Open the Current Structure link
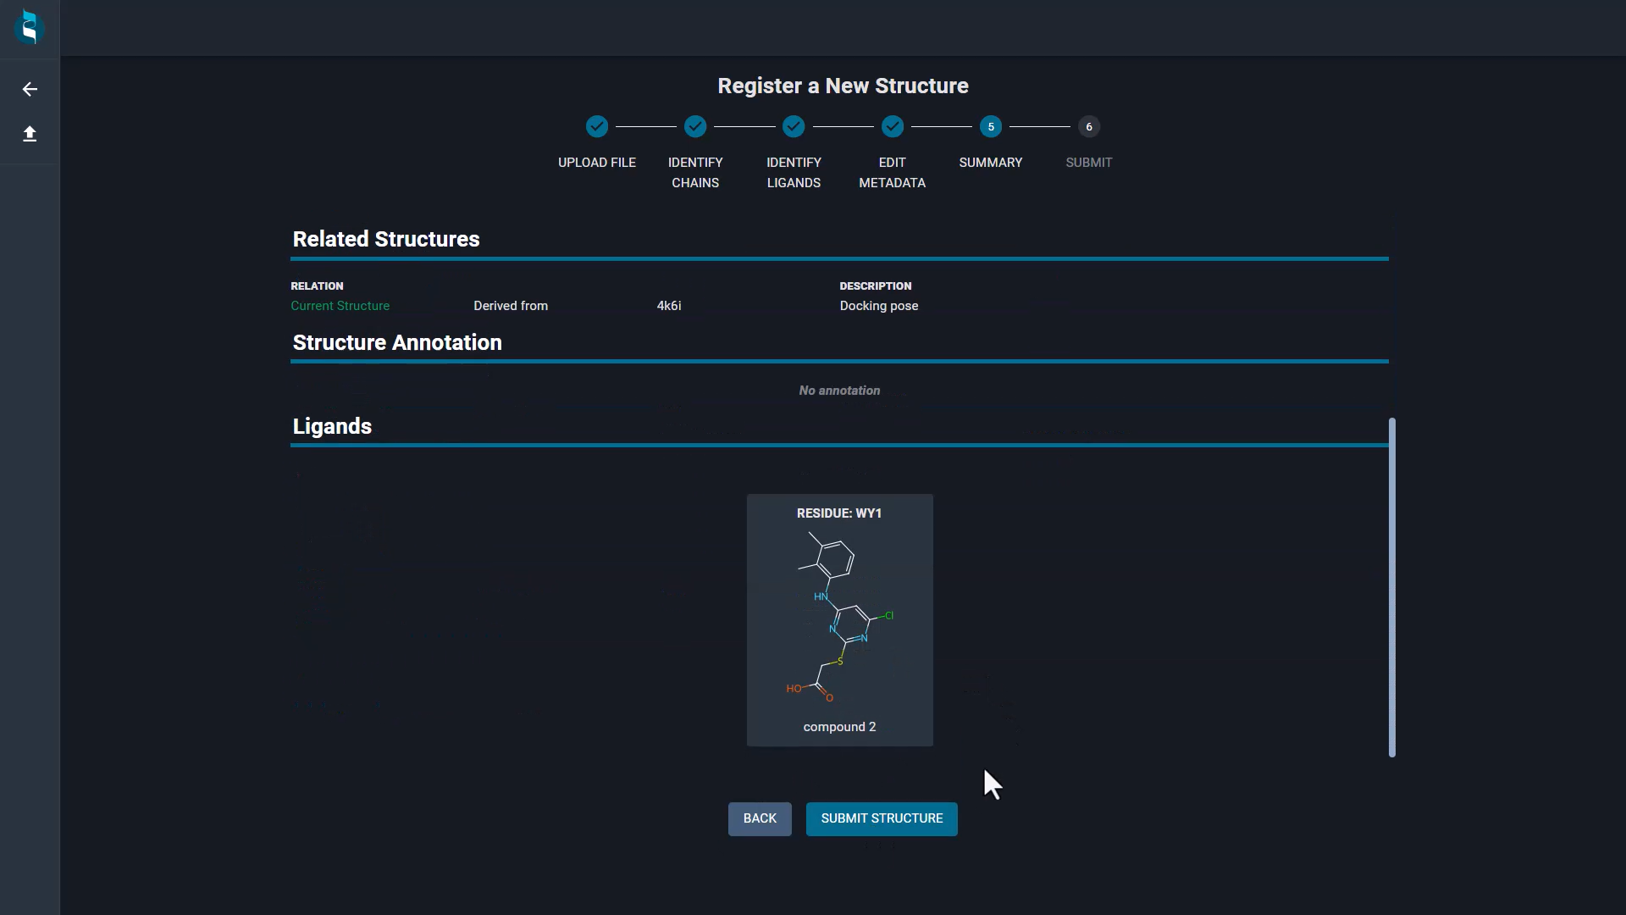 coord(340,306)
